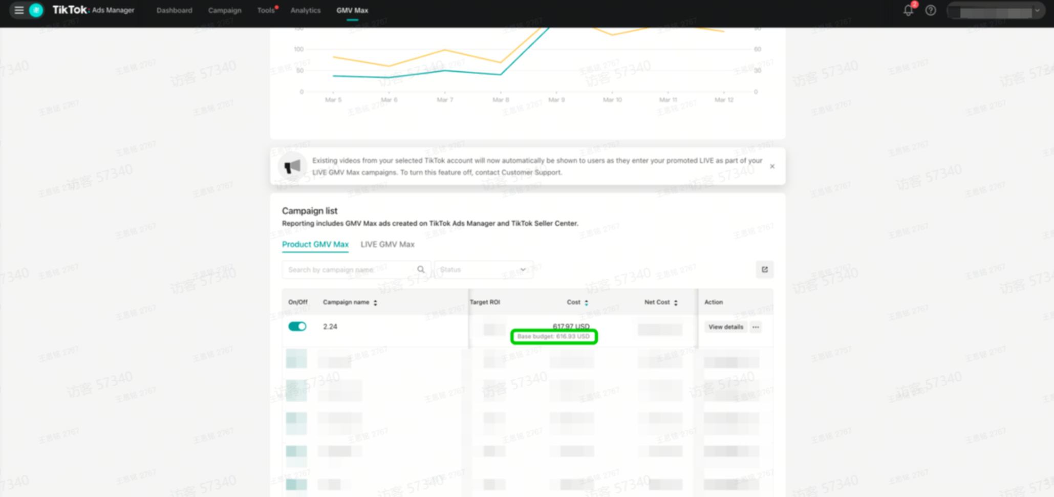This screenshot has width=1054, height=497.
Task: Expand the Status filter dropdown
Action: pyautogui.click(x=484, y=270)
